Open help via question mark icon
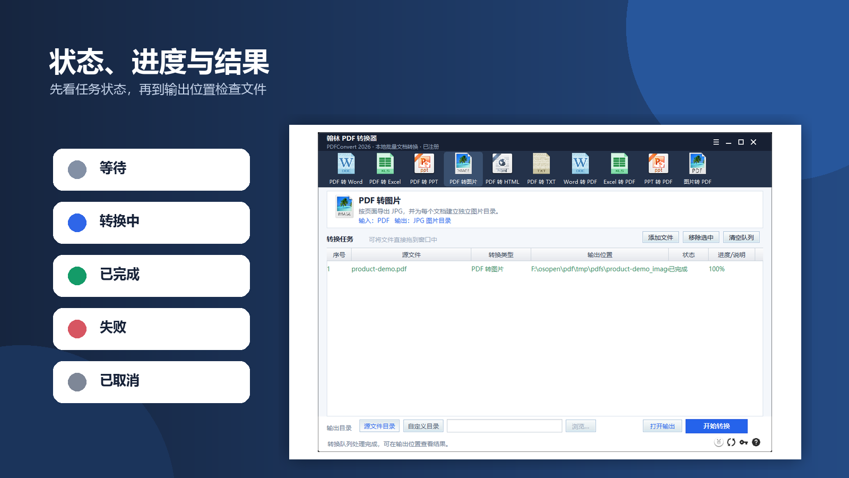The image size is (849, 478). pos(756,442)
